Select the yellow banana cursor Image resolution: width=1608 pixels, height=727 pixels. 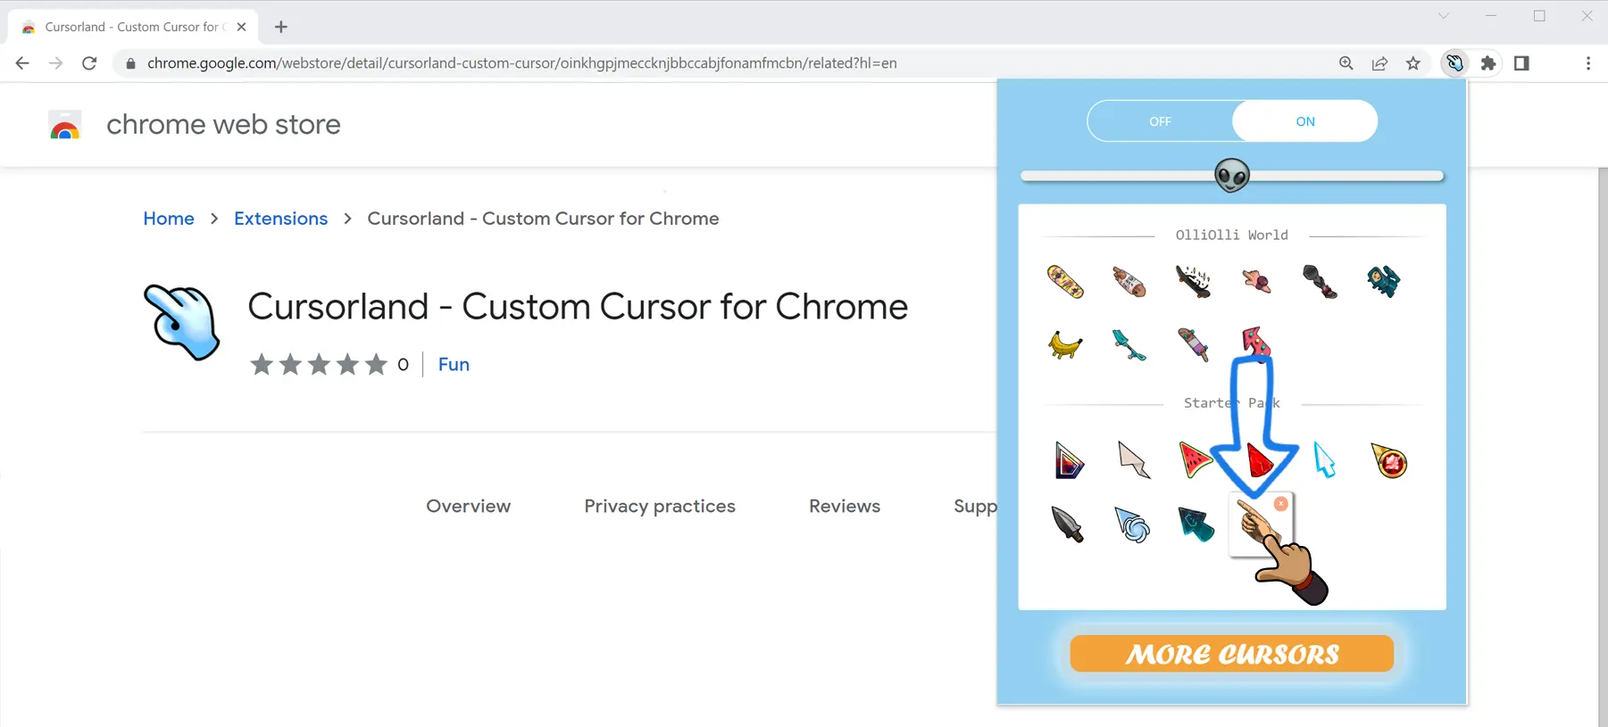1065,344
